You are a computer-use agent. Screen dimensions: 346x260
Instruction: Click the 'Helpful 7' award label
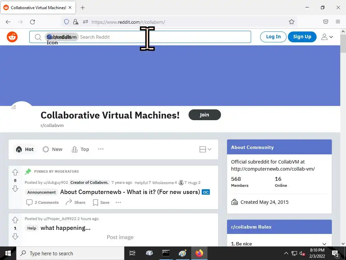tap(143, 182)
